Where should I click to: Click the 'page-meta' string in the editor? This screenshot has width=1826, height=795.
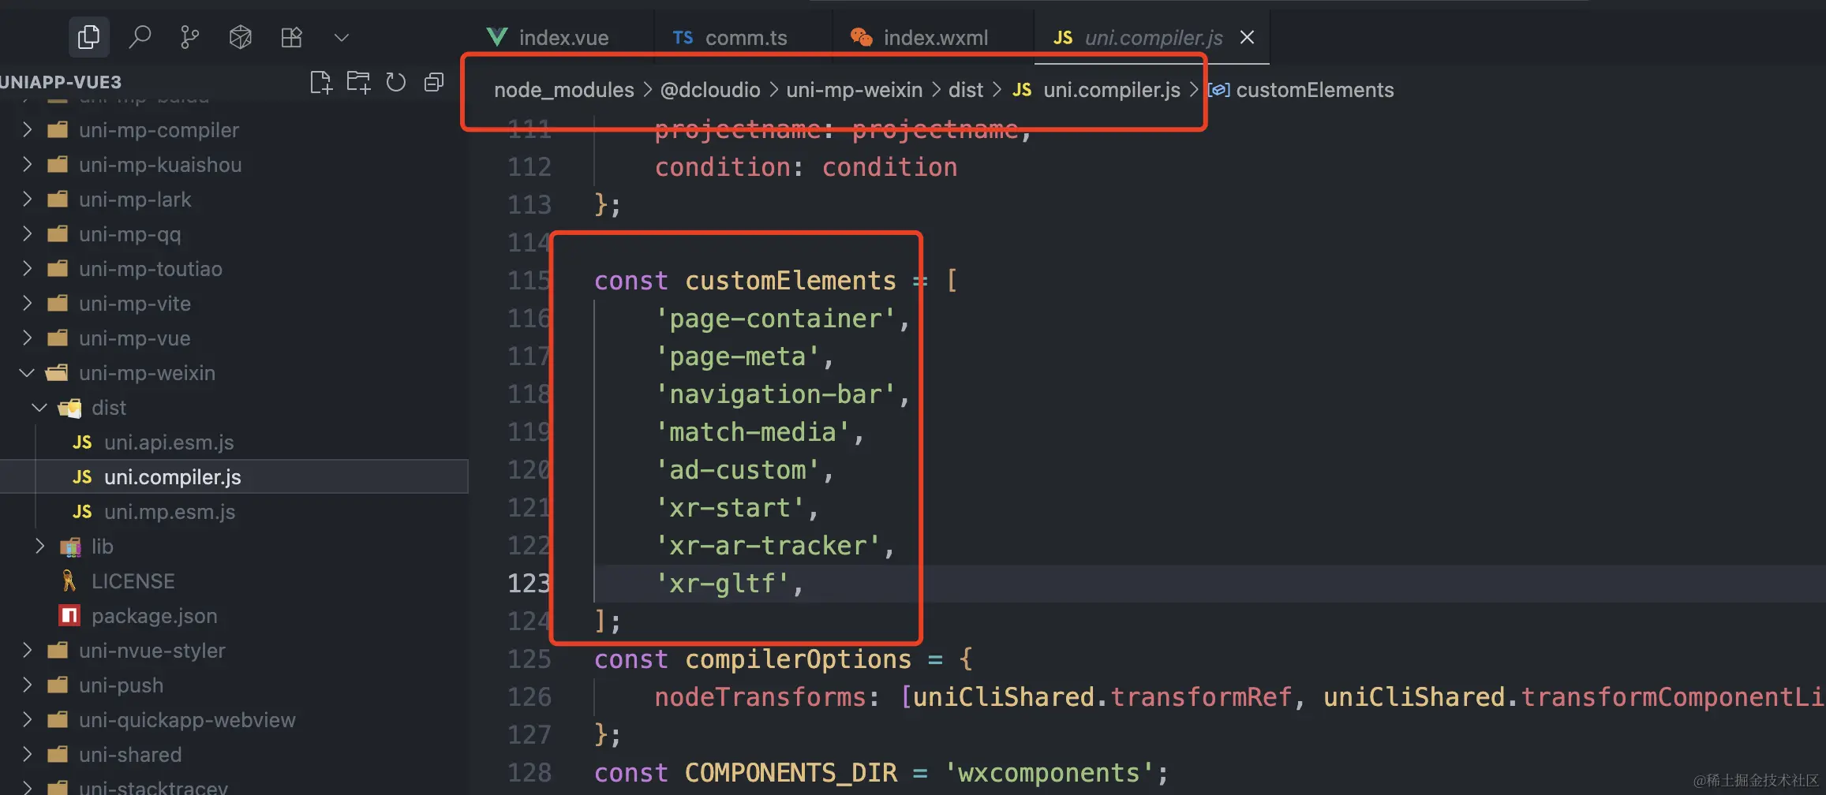click(737, 356)
